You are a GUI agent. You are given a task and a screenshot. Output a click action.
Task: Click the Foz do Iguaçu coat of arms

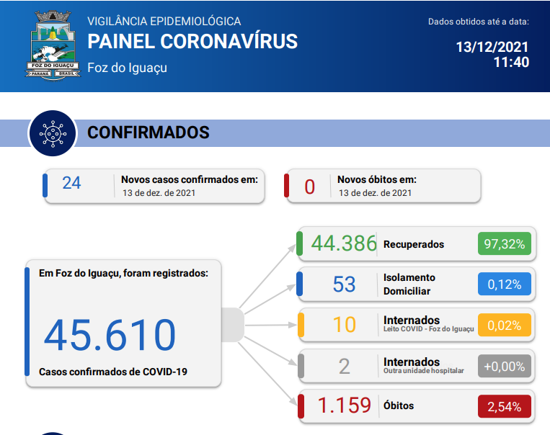click(53, 45)
